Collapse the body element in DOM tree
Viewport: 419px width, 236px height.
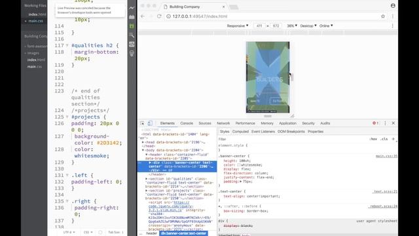tap(143, 150)
